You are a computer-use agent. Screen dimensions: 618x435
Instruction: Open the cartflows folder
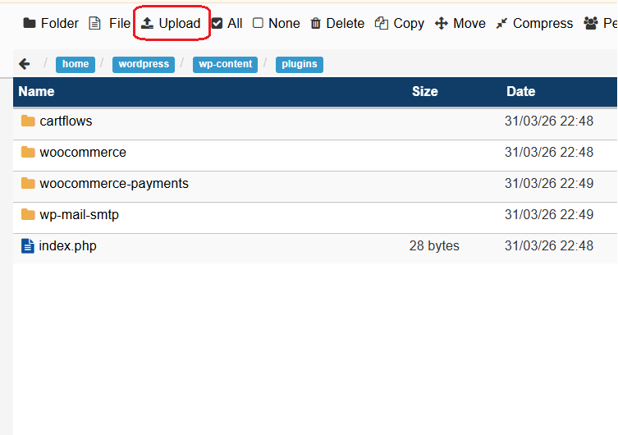(66, 121)
